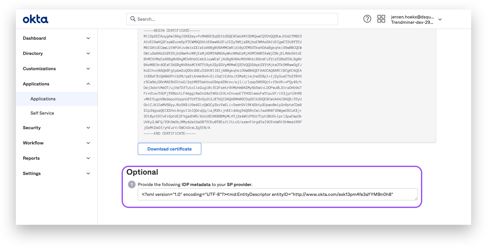Select the Applications sub-menu item
The width and height of the screenshot is (487, 247).
[x=43, y=99]
